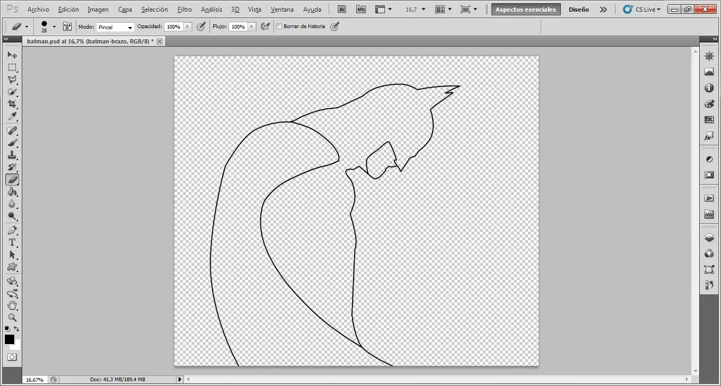Select the Hand tool
Screen dimensions: 721x386
pyautogui.click(x=12, y=305)
